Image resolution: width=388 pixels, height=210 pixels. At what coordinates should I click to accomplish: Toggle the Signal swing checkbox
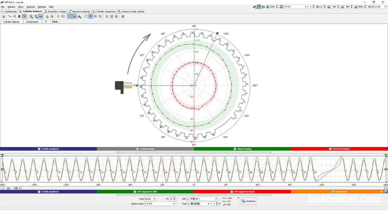235,149
